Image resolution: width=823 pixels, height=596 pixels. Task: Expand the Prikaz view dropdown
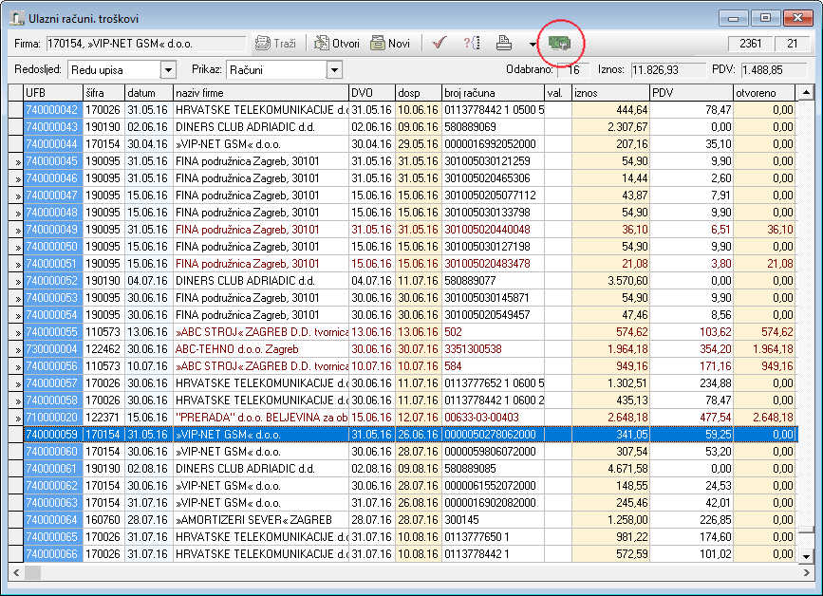pyautogui.click(x=334, y=70)
